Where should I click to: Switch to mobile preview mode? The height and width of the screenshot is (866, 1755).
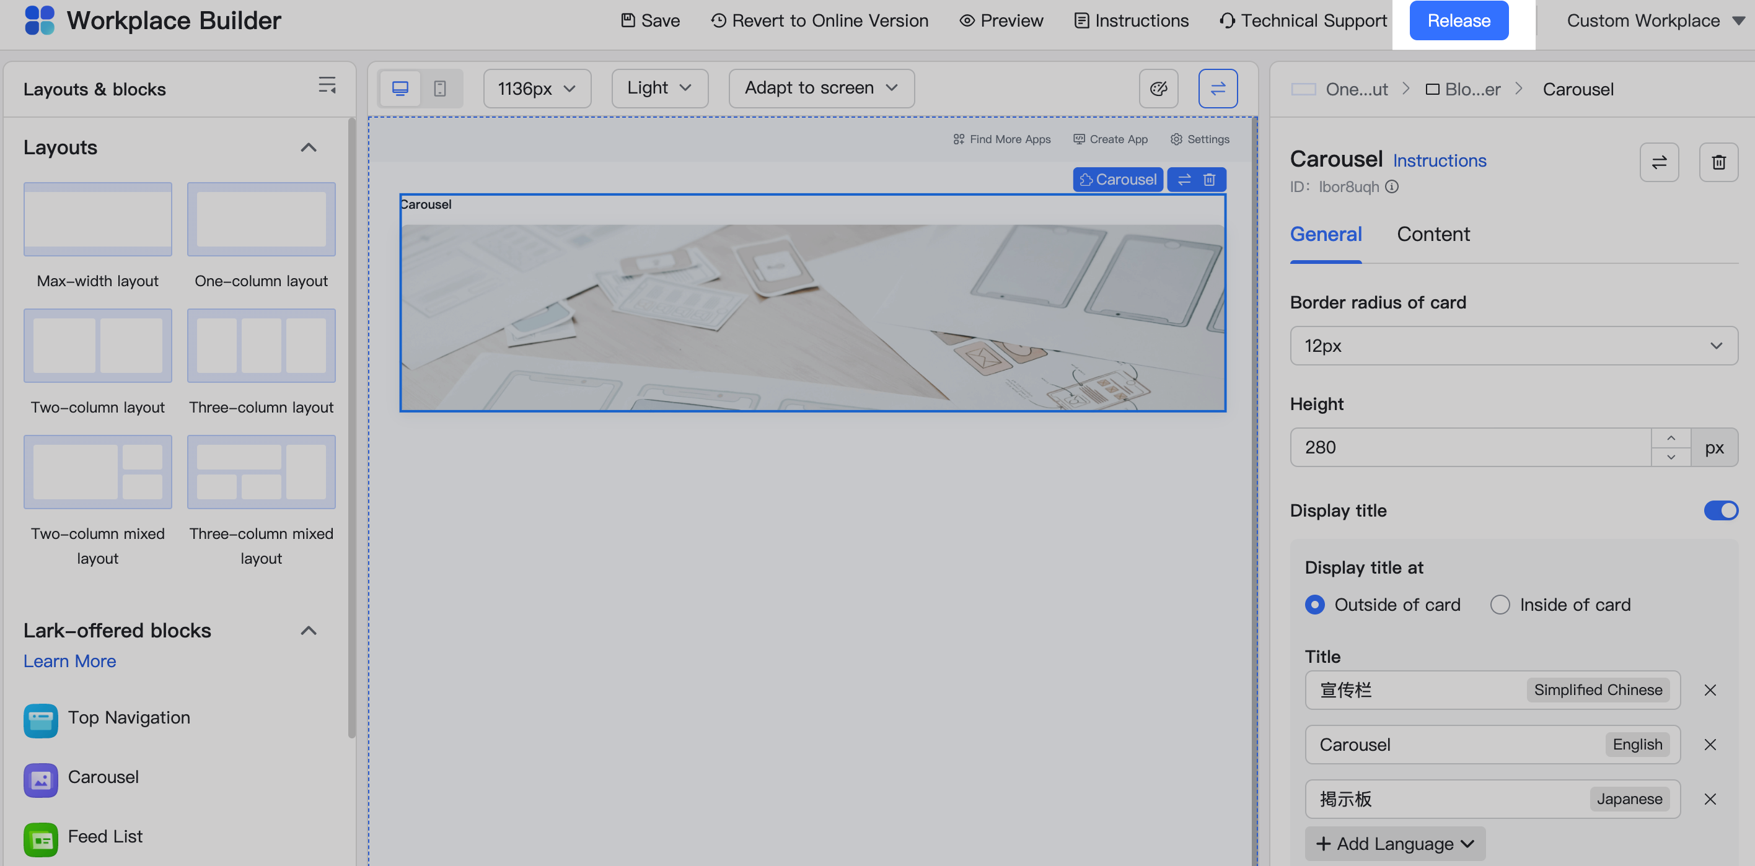coord(440,89)
